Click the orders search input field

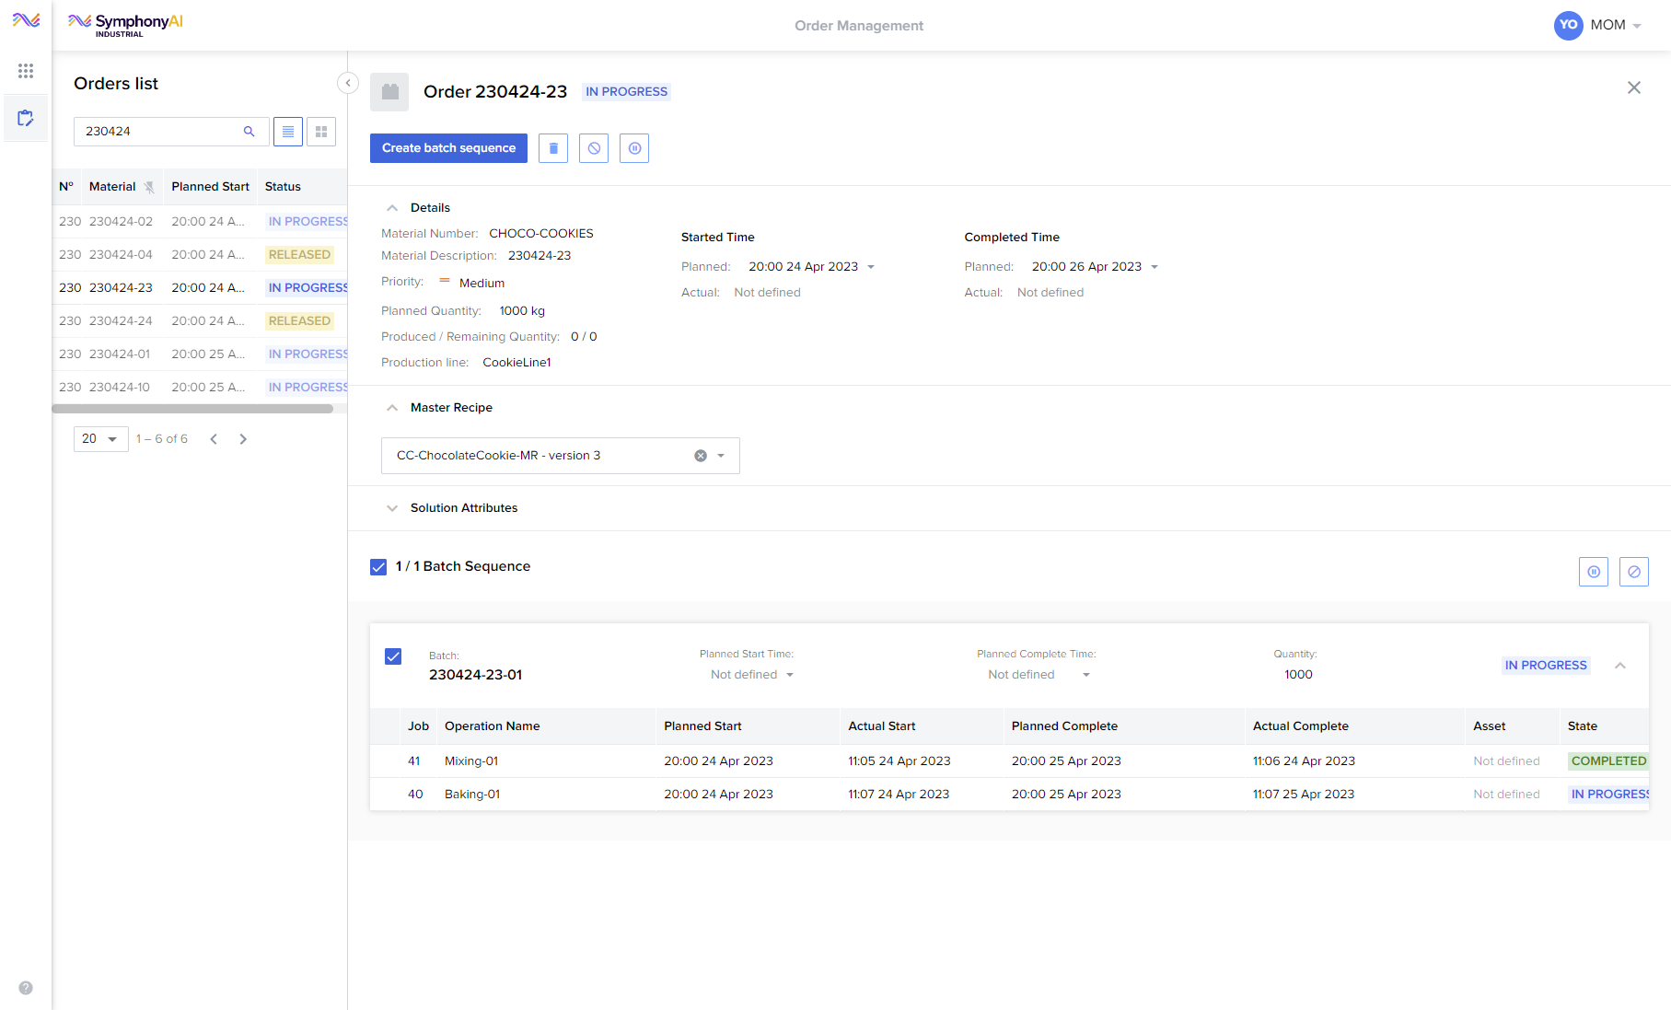158,132
